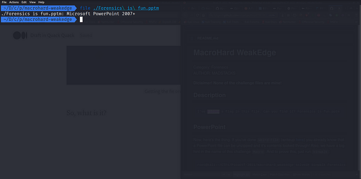Viewport: 361px width, 179px height.
Task: Click the highlighted 'hidden' word in description
Action: tap(213, 111)
